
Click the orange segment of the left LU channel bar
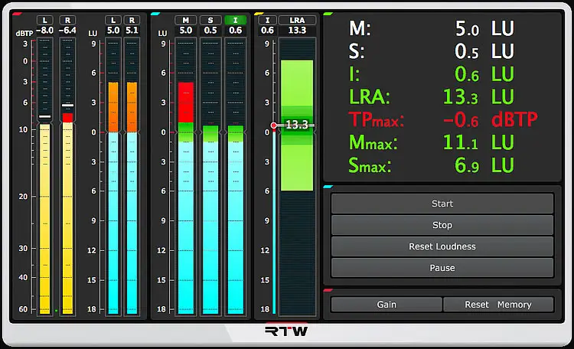[113, 107]
